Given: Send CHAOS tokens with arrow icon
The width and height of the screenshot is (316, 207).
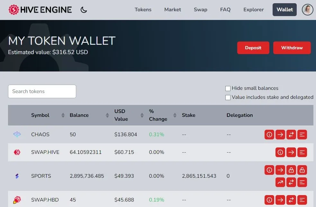Looking at the screenshot, I should pyautogui.click(x=280, y=135).
